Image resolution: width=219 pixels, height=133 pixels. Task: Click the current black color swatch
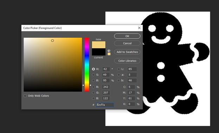point(99,52)
